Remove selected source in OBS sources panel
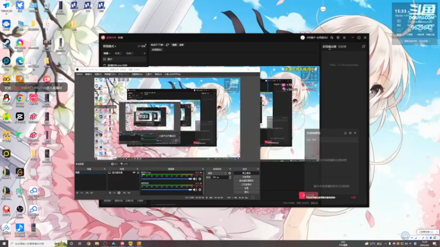 point(114,193)
